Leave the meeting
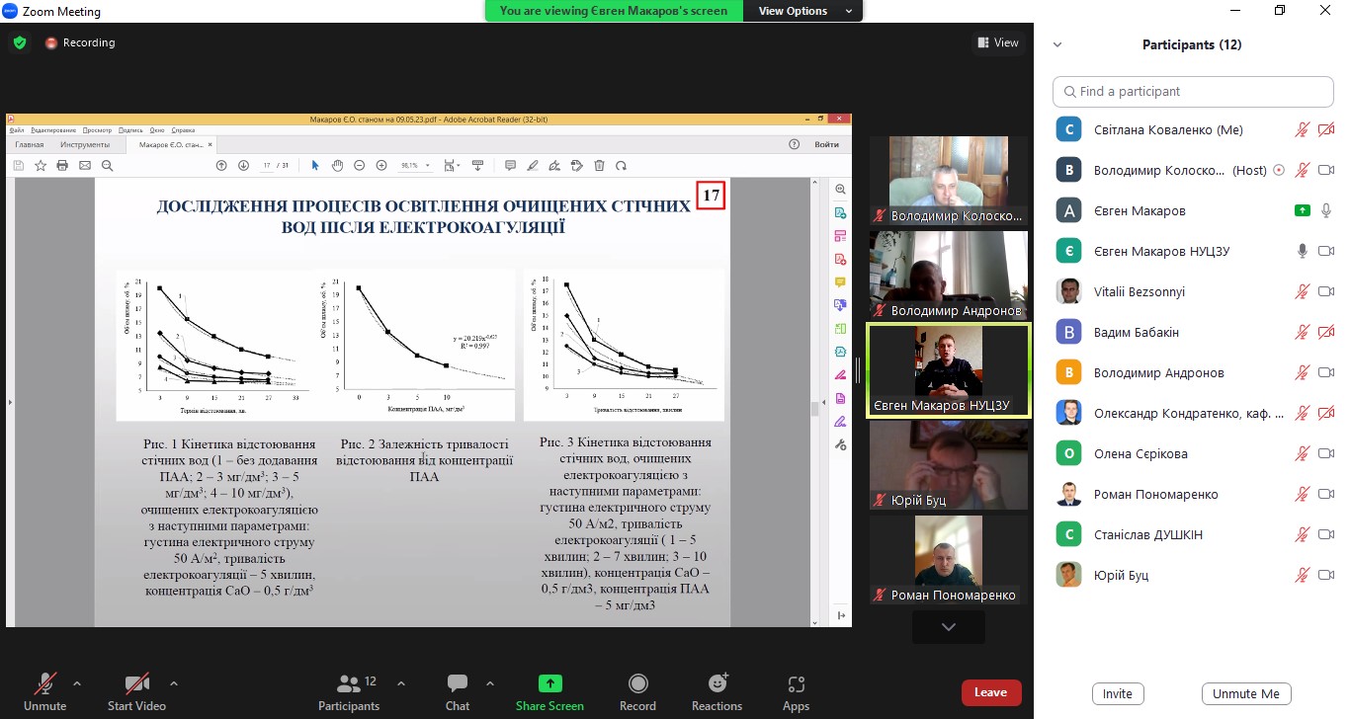The width and height of the screenshot is (1350, 719). [x=990, y=692]
